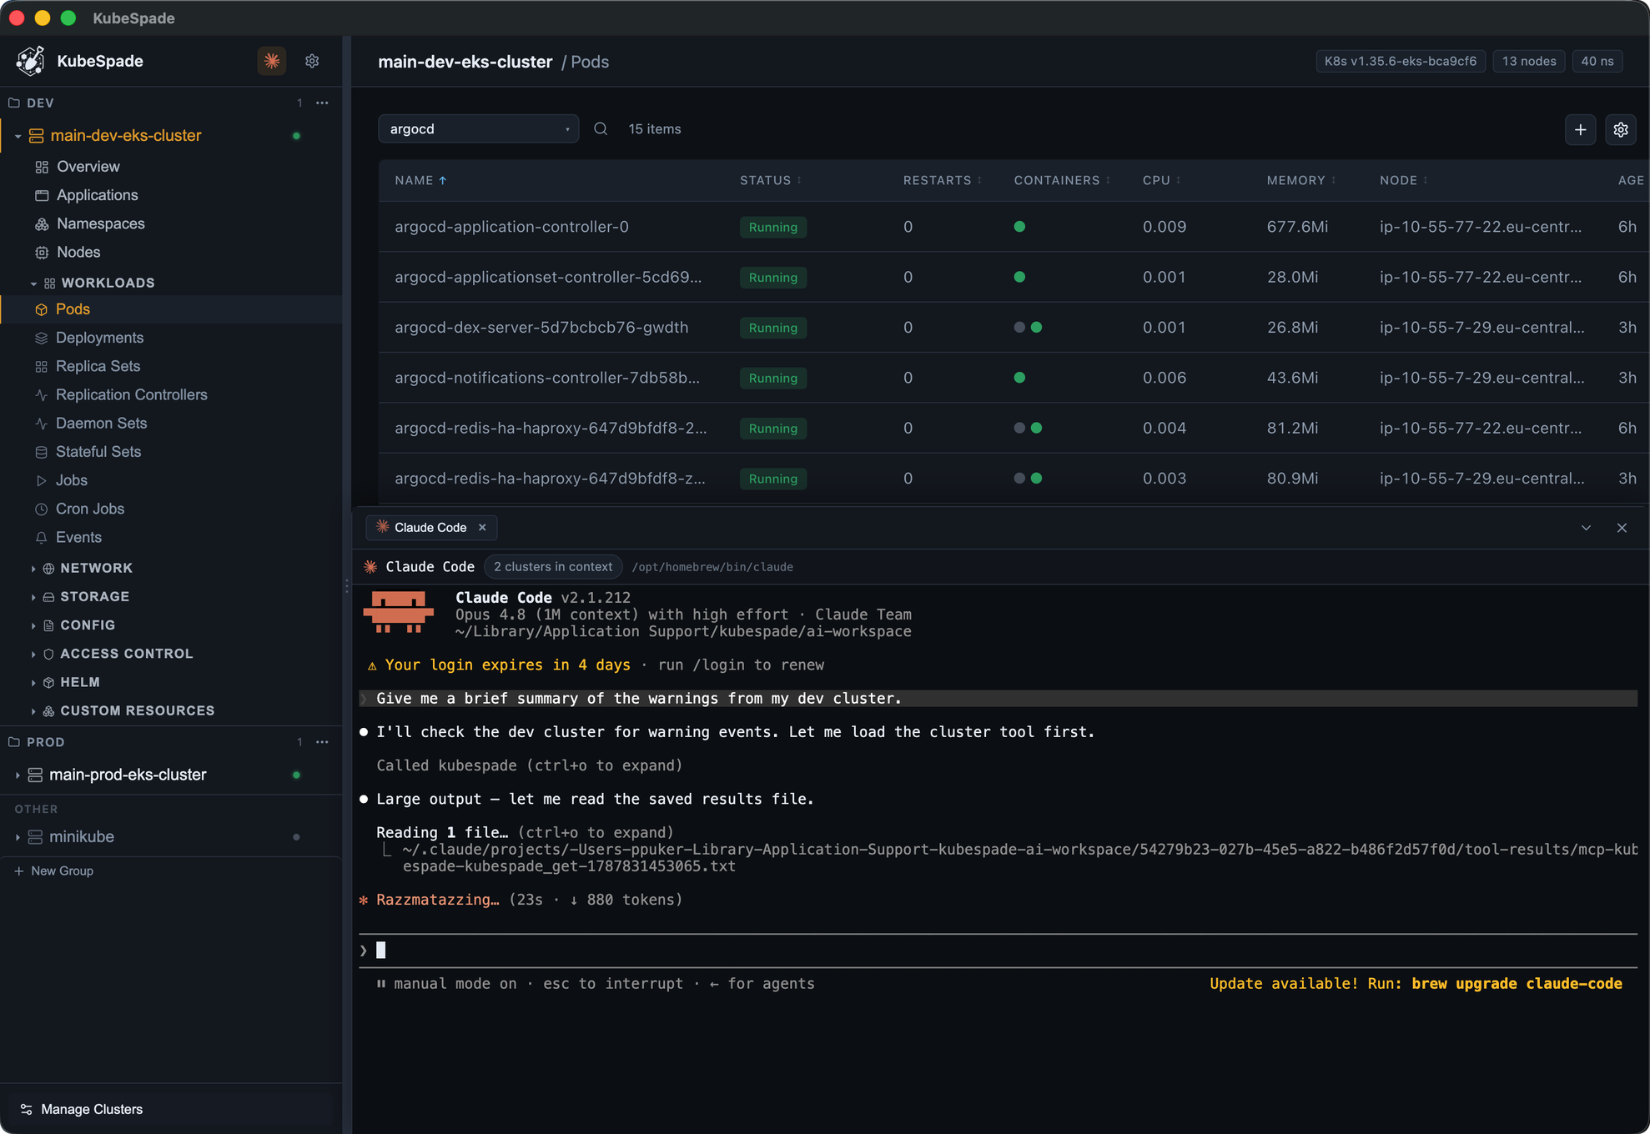Focus Claude Code prompt input

click(x=998, y=951)
